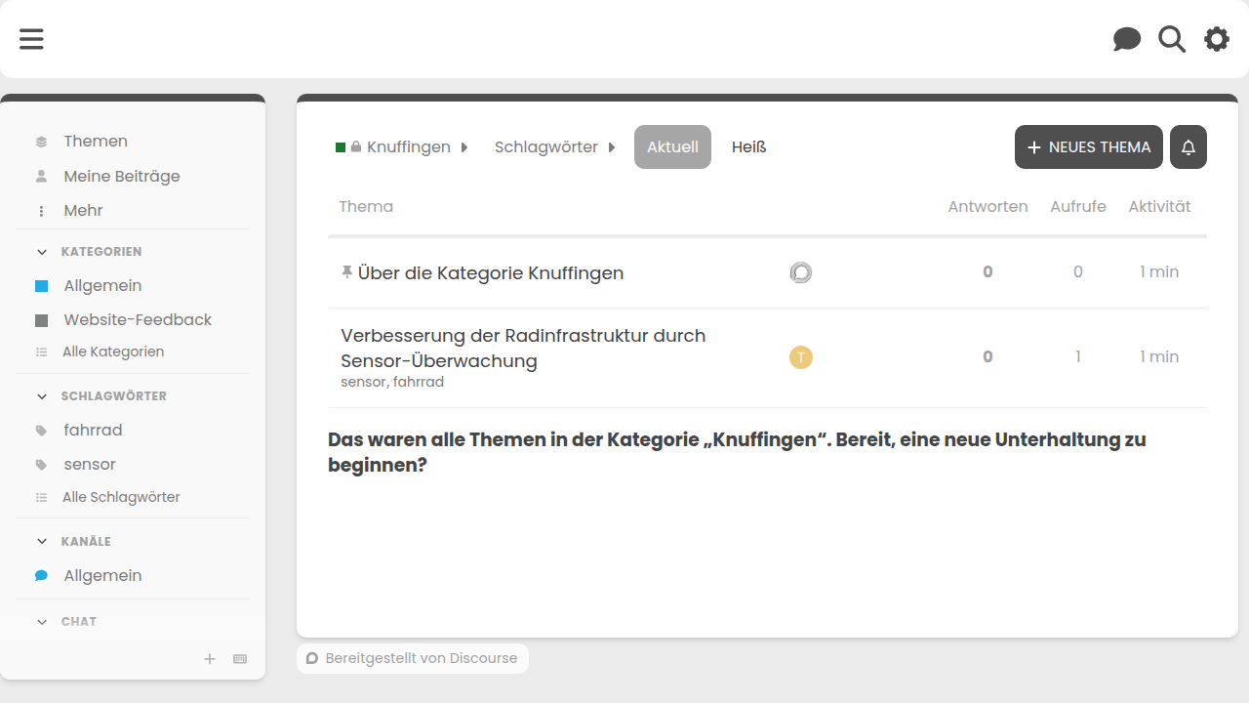
Task: Open the settings gear icon
Action: [1216, 39]
